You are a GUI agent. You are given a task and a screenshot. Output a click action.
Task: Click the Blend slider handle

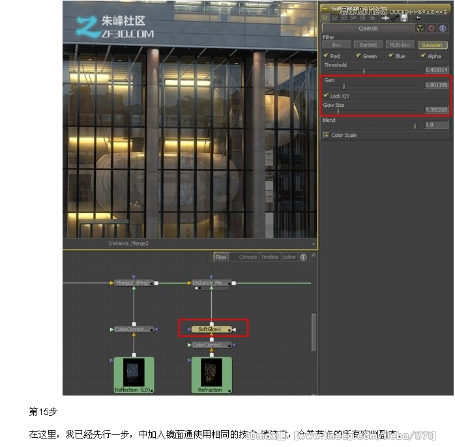pyautogui.click(x=415, y=126)
